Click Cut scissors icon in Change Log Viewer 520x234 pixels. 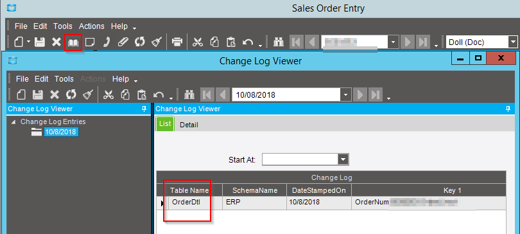coord(108,95)
